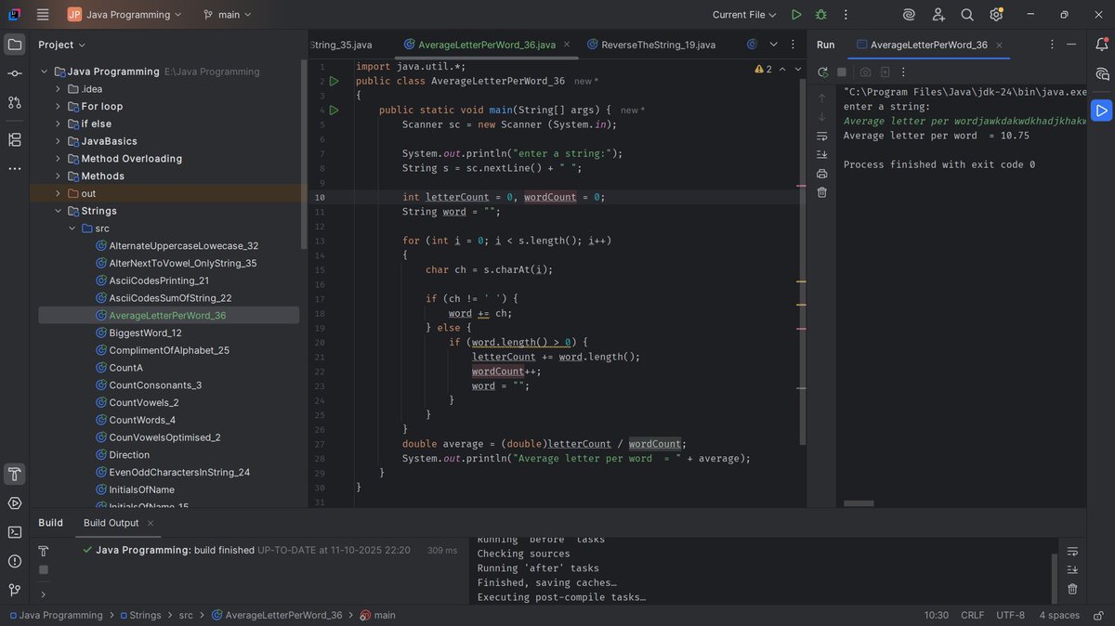The height and width of the screenshot is (626, 1115).
Task: Open the main branch dropdown
Action: pyautogui.click(x=228, y=15)
